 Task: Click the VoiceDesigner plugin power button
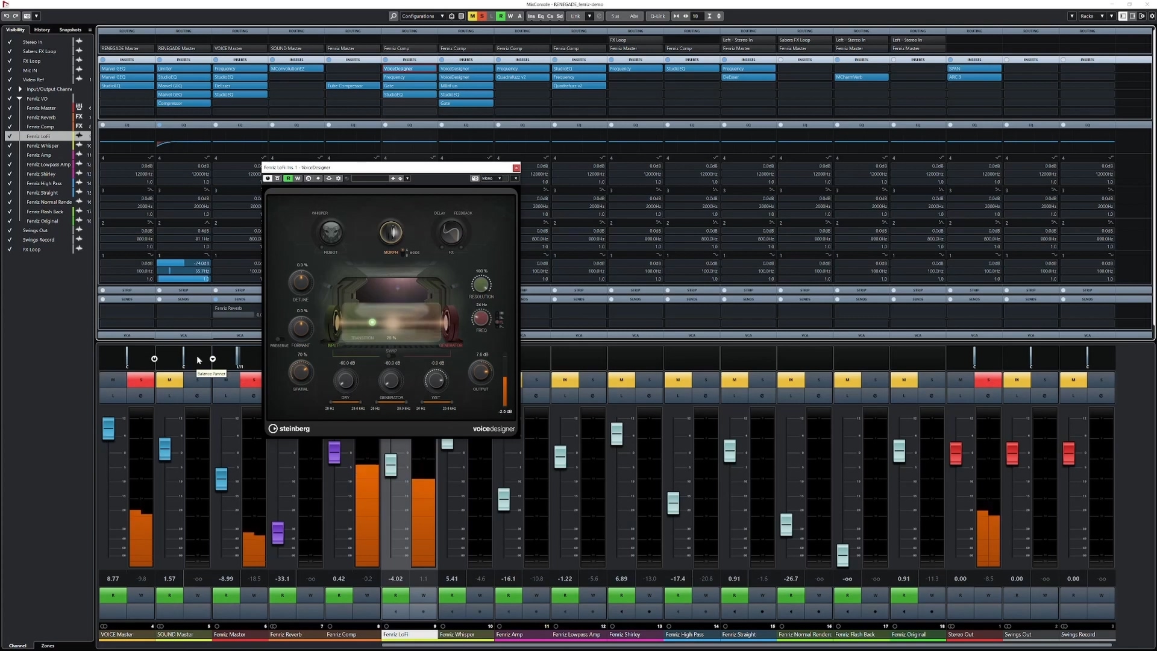tap(268, 178)
